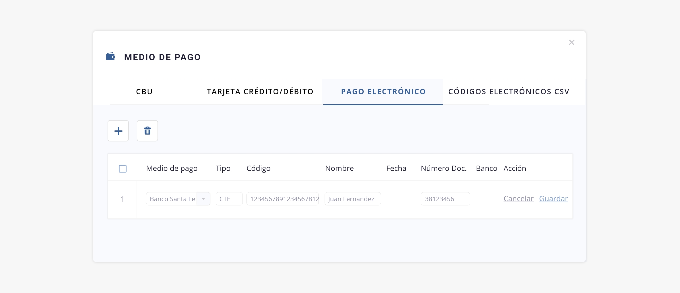
Task: Focus the Tipo field containing CTE
Action: tap(229, 199)
